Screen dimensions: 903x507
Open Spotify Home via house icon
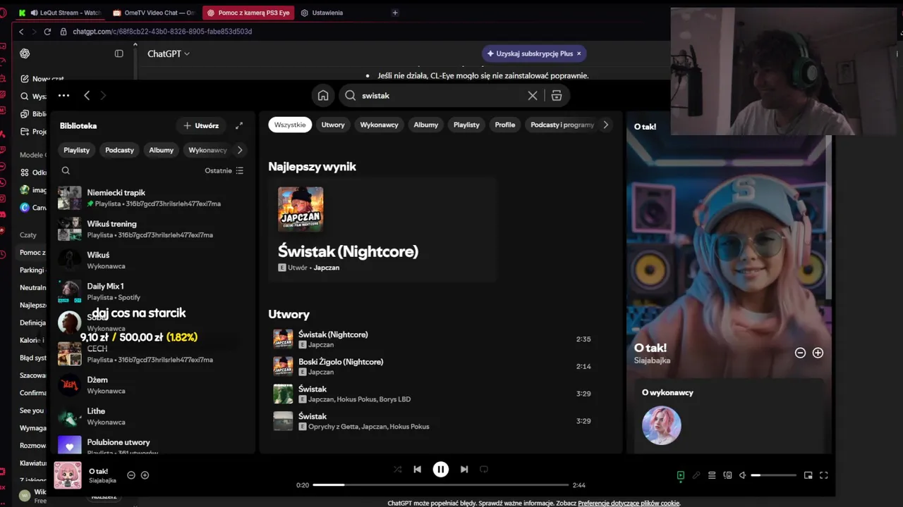323,96
